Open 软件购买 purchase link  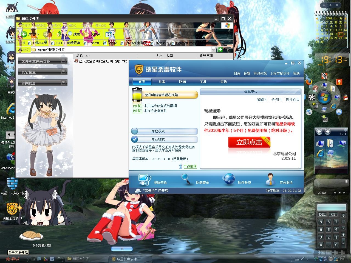click(x=293, y=99)
